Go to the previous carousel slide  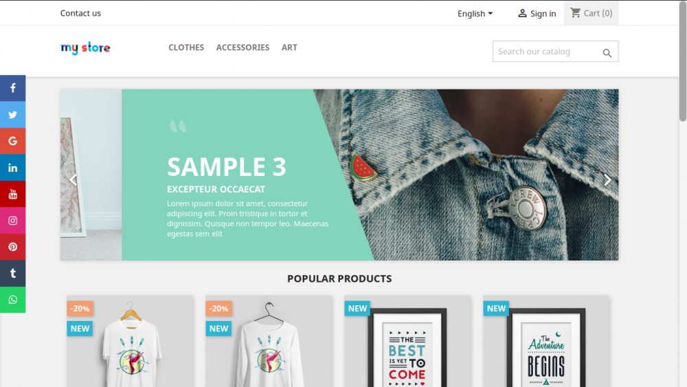(74, 179)
